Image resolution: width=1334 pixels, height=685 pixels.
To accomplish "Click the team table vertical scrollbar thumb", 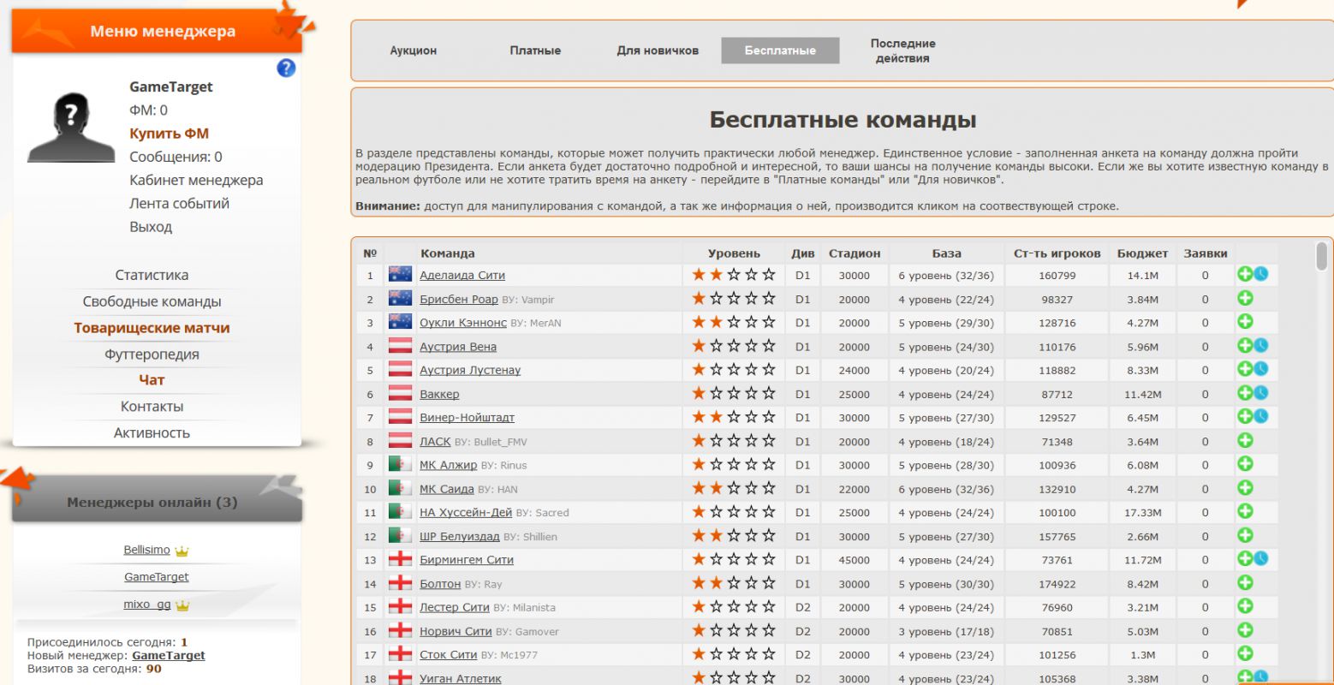I will 1321,257.
